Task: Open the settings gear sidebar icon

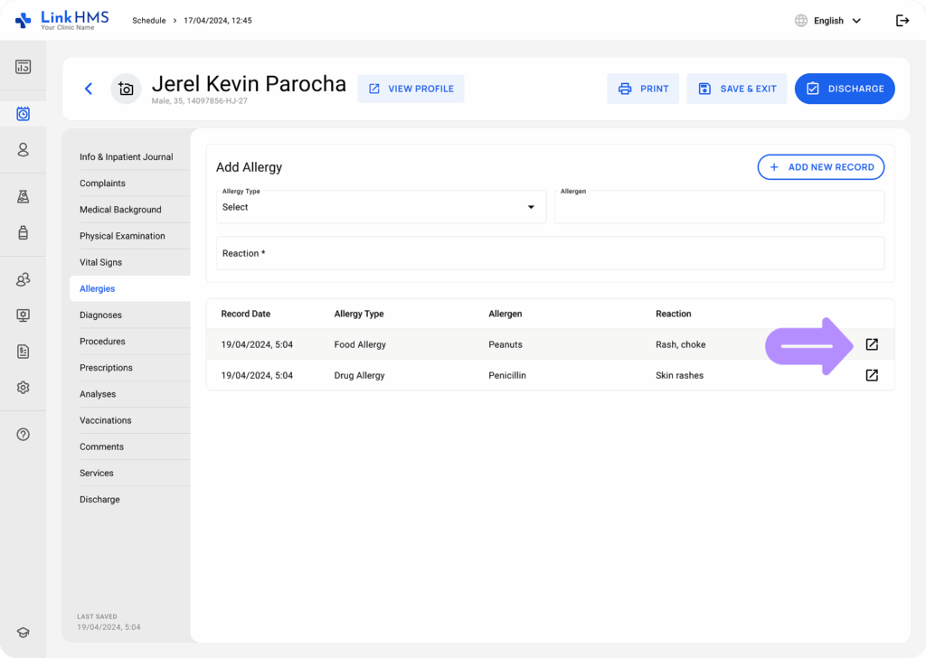Action: pyautogui.click(x=23, y=387)
